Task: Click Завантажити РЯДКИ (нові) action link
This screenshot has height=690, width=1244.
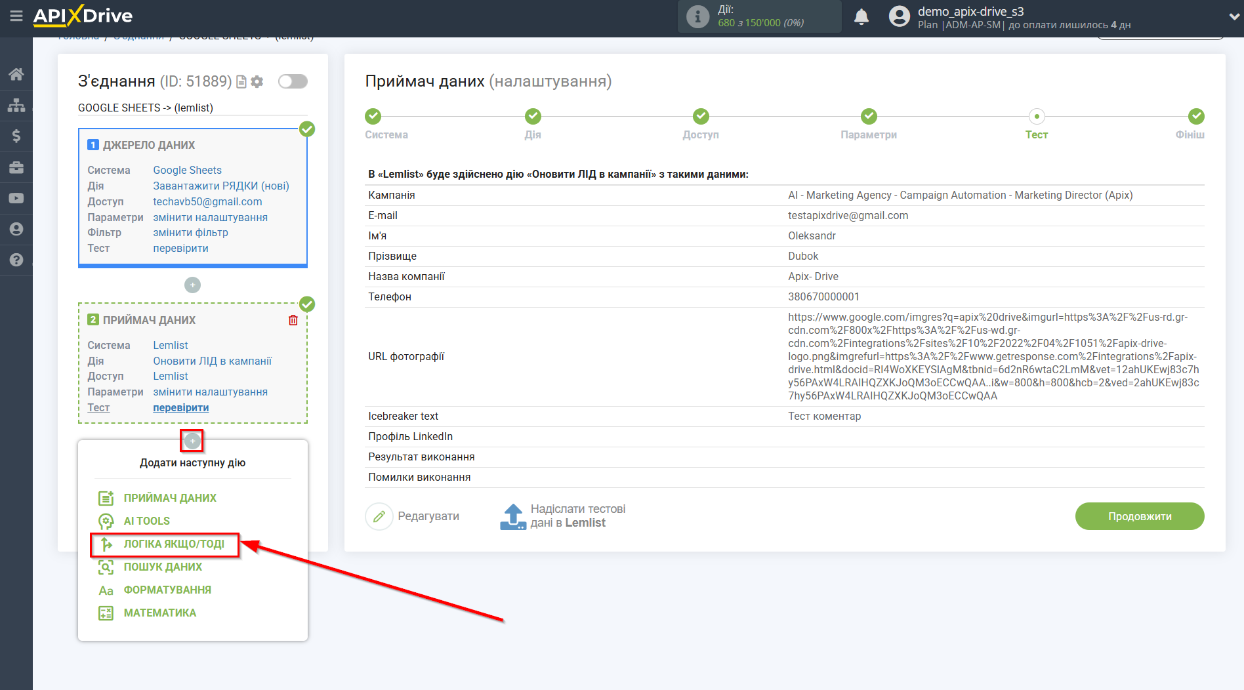Action: tap(221, 186)
